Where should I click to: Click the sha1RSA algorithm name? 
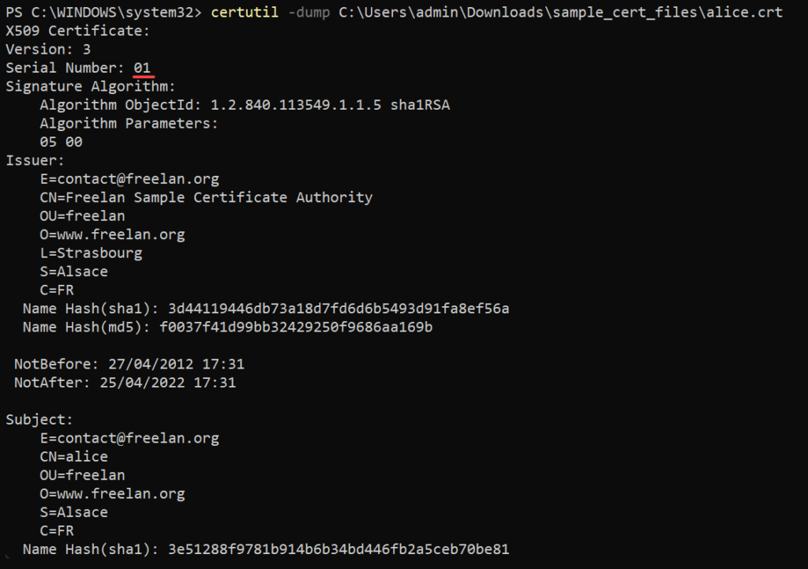tap(420, 105)
